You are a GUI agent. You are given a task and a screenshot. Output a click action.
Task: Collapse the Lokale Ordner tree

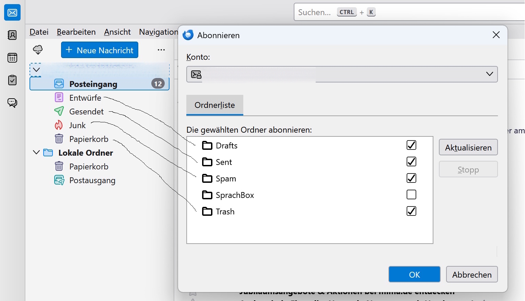point(36,152)
